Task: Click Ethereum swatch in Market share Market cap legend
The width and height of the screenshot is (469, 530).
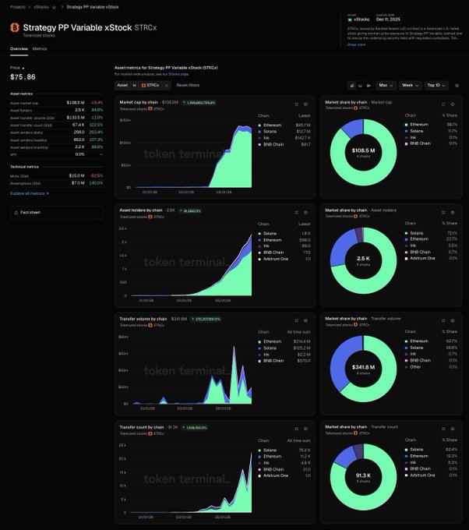Action: 406,125
